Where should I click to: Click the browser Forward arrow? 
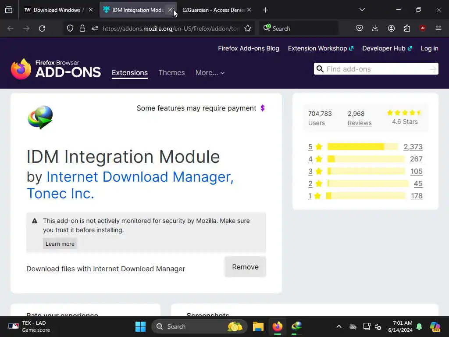coord(26,29)
